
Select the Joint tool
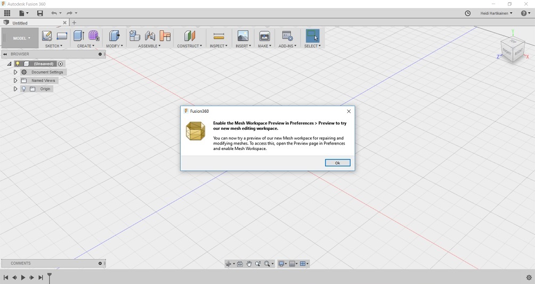pyautogui.click(x=150, y=36)
